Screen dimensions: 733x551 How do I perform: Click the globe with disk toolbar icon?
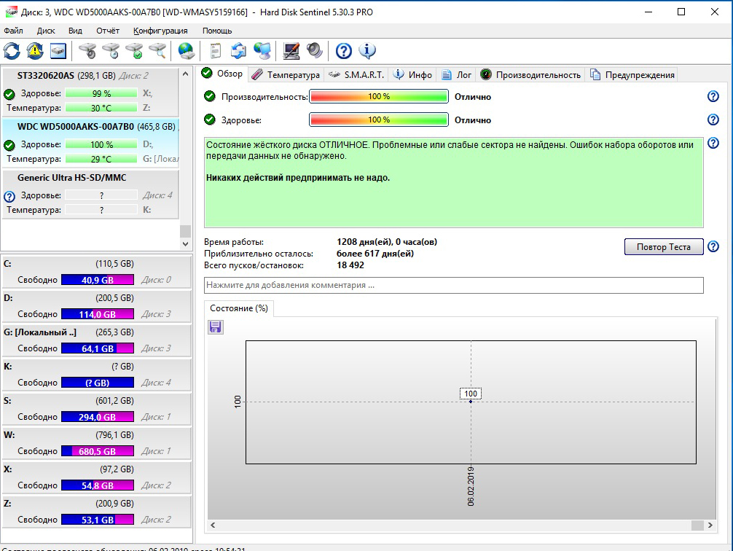pyautogui.click(x=187, y=51)
